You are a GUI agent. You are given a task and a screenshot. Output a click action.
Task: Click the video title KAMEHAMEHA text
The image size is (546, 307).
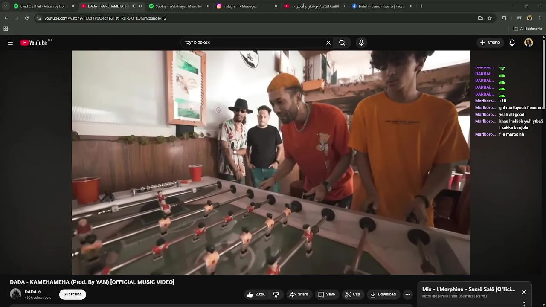click(x=92, y=282)
